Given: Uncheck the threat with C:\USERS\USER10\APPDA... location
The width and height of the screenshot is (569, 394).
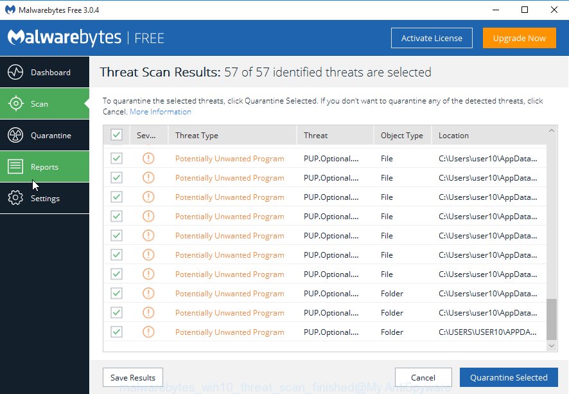Looking at the screenshot, I should (x=116, y=332).
